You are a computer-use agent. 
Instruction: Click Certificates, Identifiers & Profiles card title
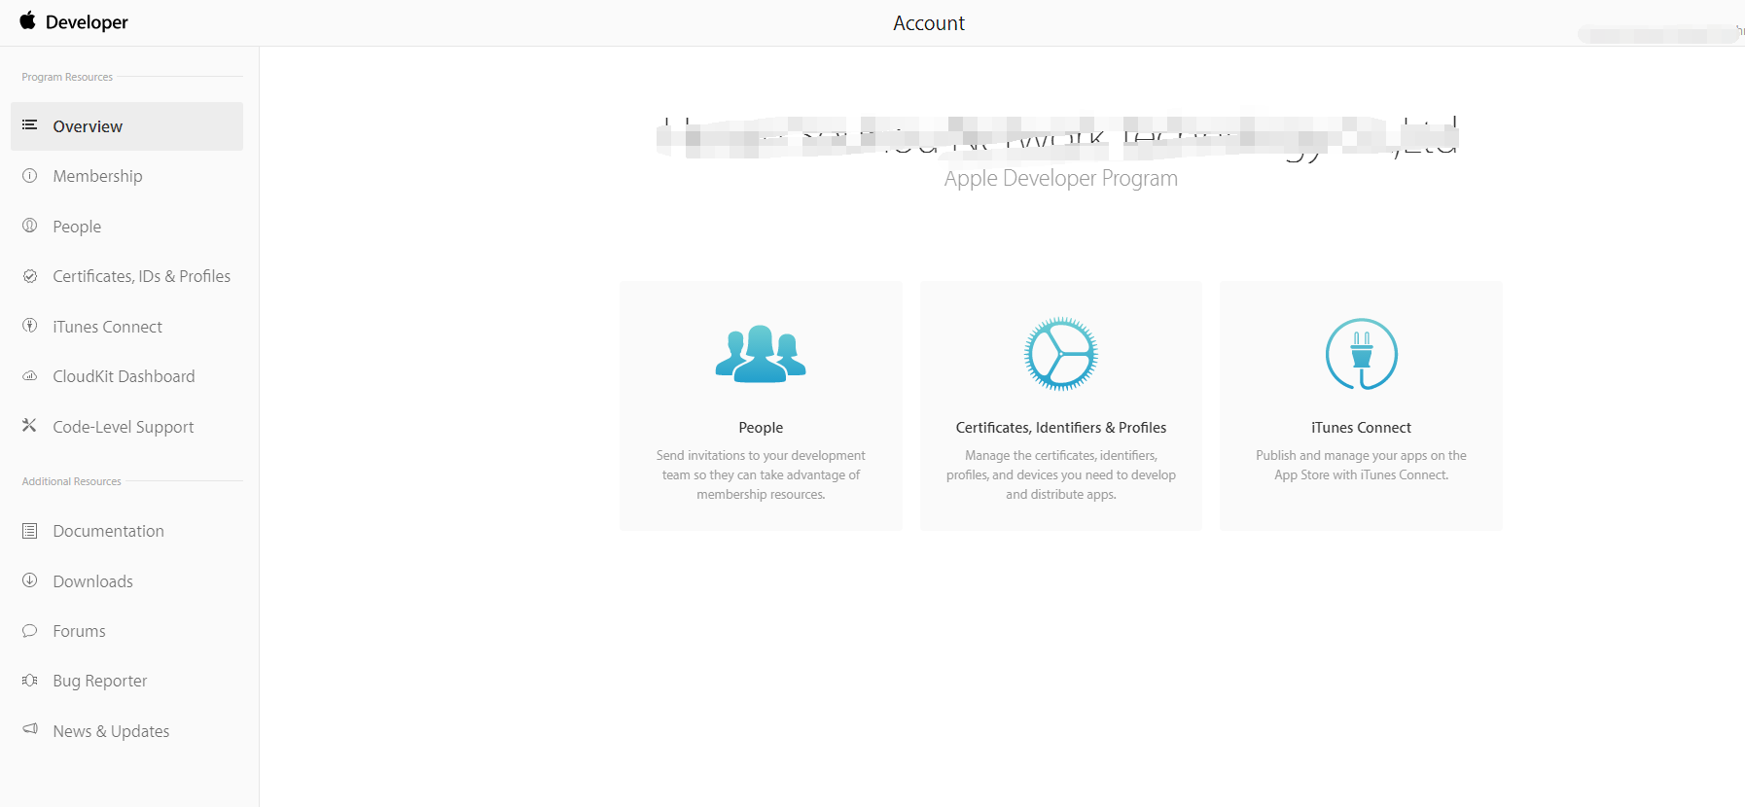click(1061, 428)
